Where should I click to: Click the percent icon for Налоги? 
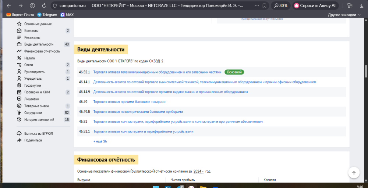click(x=19, y=58)
